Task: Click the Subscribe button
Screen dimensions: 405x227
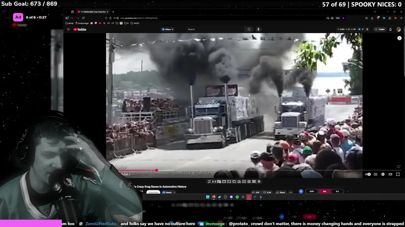Action: (x=153, y=192)
